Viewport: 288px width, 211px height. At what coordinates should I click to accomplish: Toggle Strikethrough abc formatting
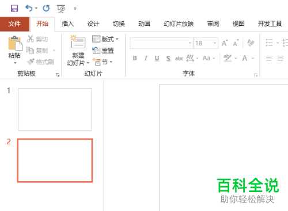click(179, 58)
